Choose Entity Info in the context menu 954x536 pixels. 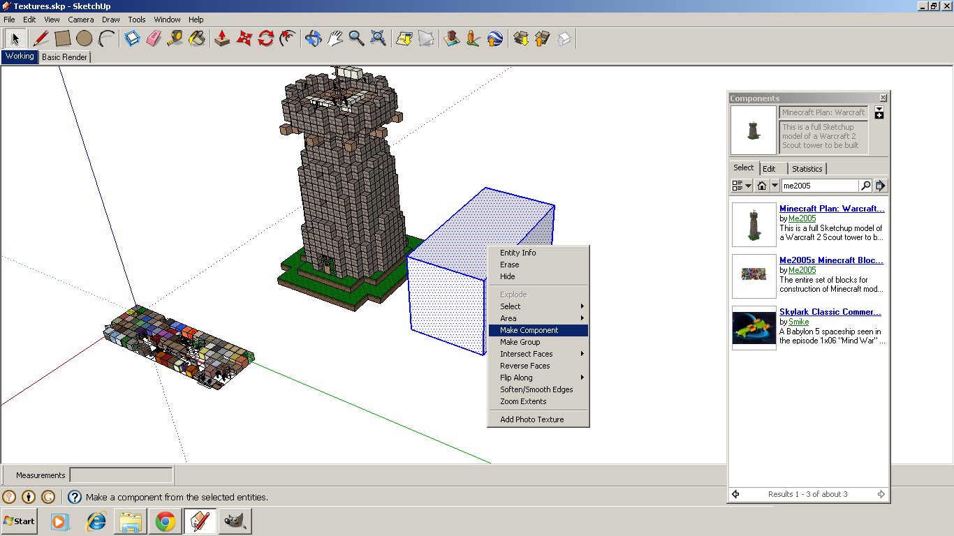(x=538, y=253)
